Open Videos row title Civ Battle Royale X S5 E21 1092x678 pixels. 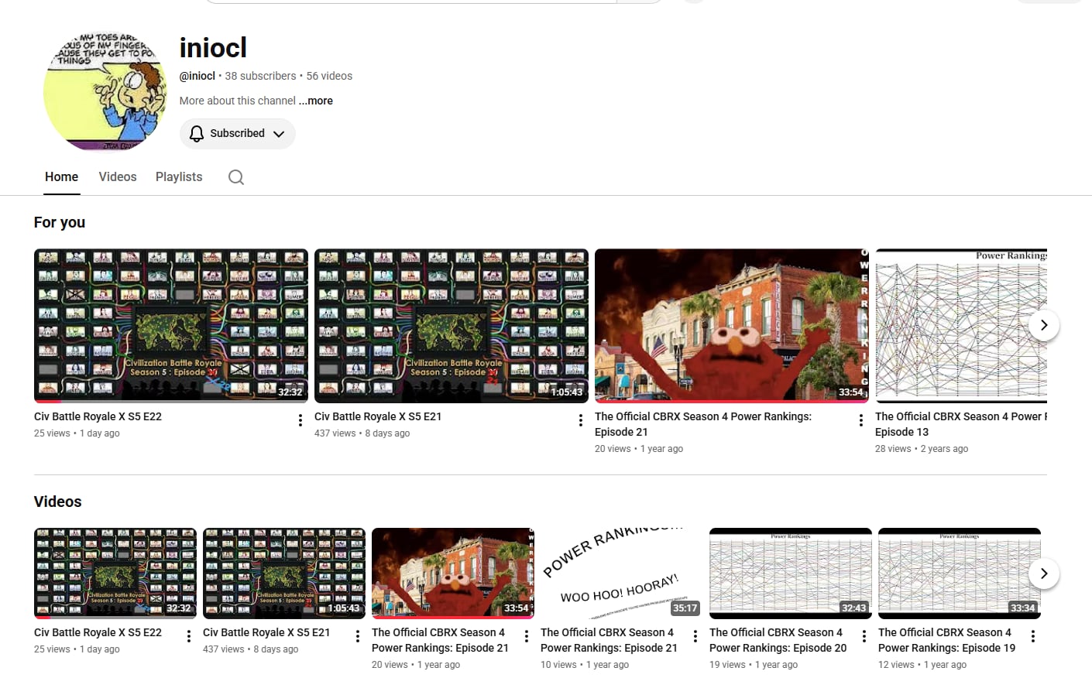266,632
